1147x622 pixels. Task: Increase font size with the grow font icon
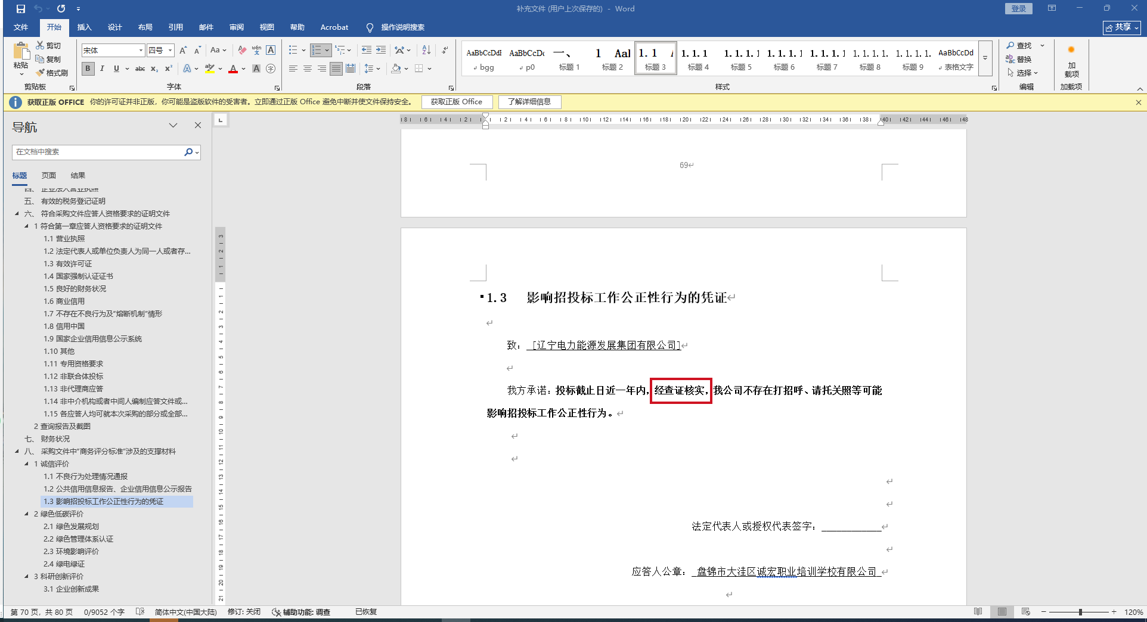183,51
